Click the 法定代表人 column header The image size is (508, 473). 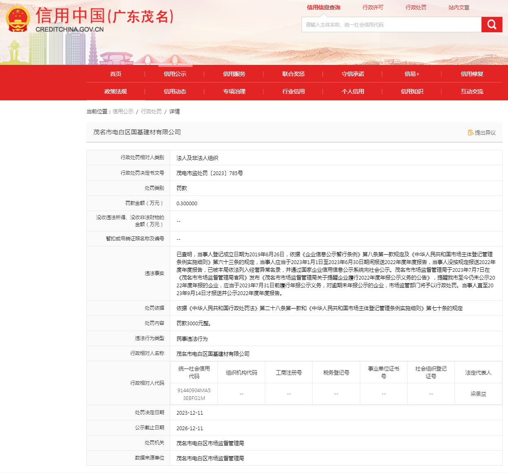click(478, 373)
